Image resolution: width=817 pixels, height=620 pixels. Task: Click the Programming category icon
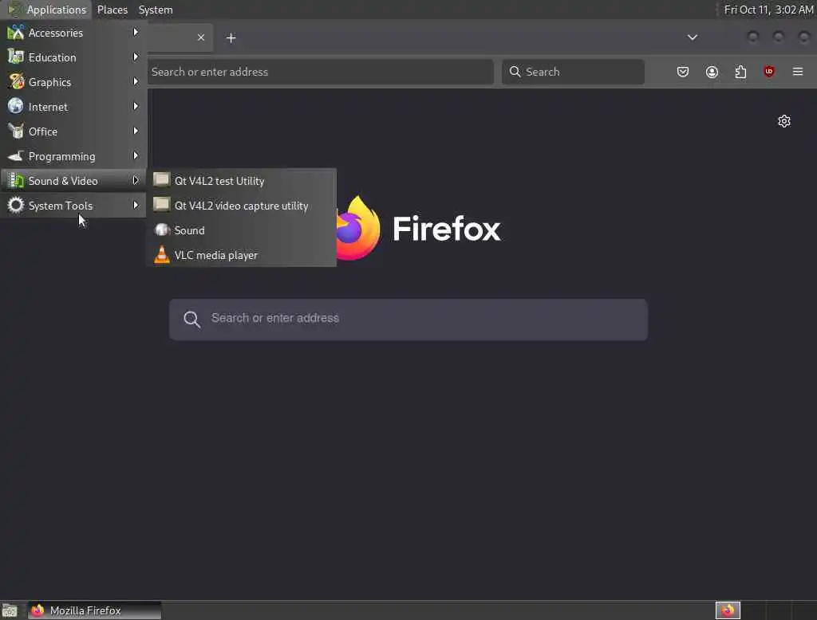16,155
